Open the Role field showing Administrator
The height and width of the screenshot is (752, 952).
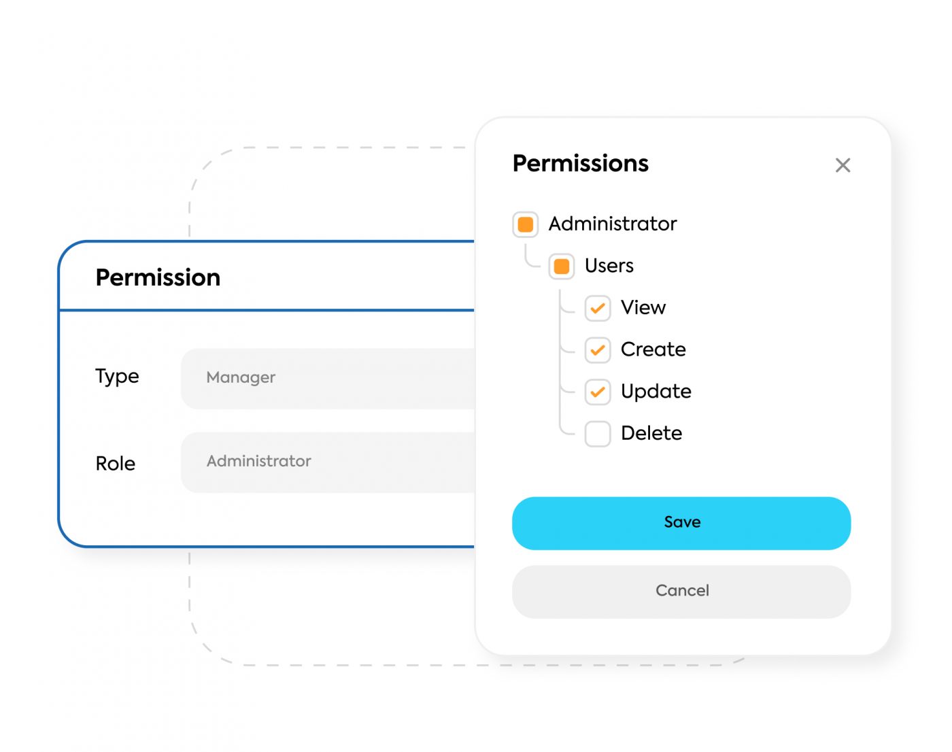pyautogui.click(x=328, y=462)
